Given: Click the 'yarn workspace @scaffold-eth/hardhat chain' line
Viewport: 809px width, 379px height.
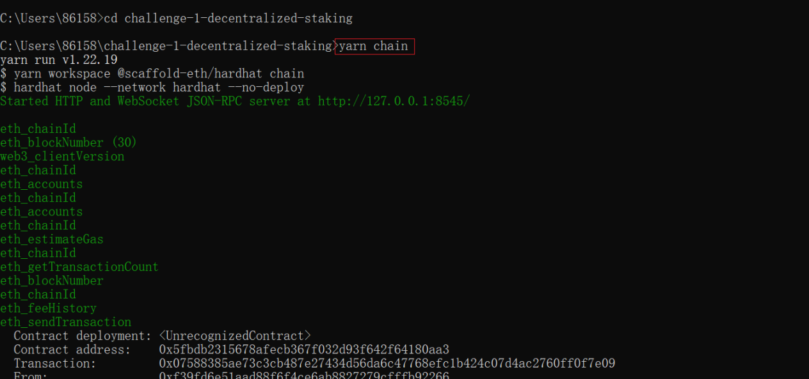Looking at the screenshot, I should tap(152, 74).
